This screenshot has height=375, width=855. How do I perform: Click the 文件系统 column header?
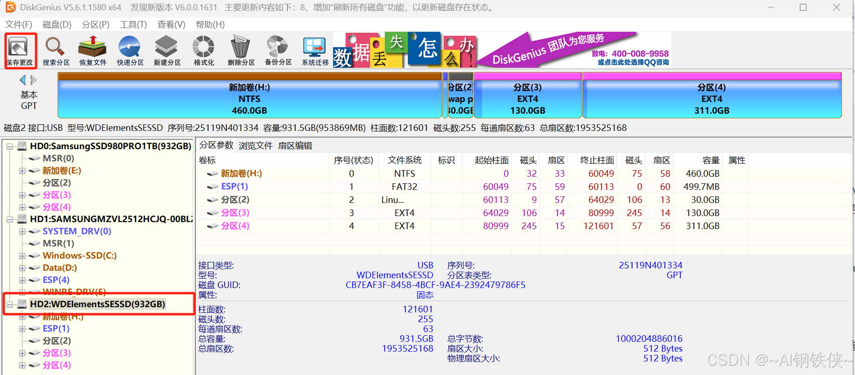(x=405, y=160)
